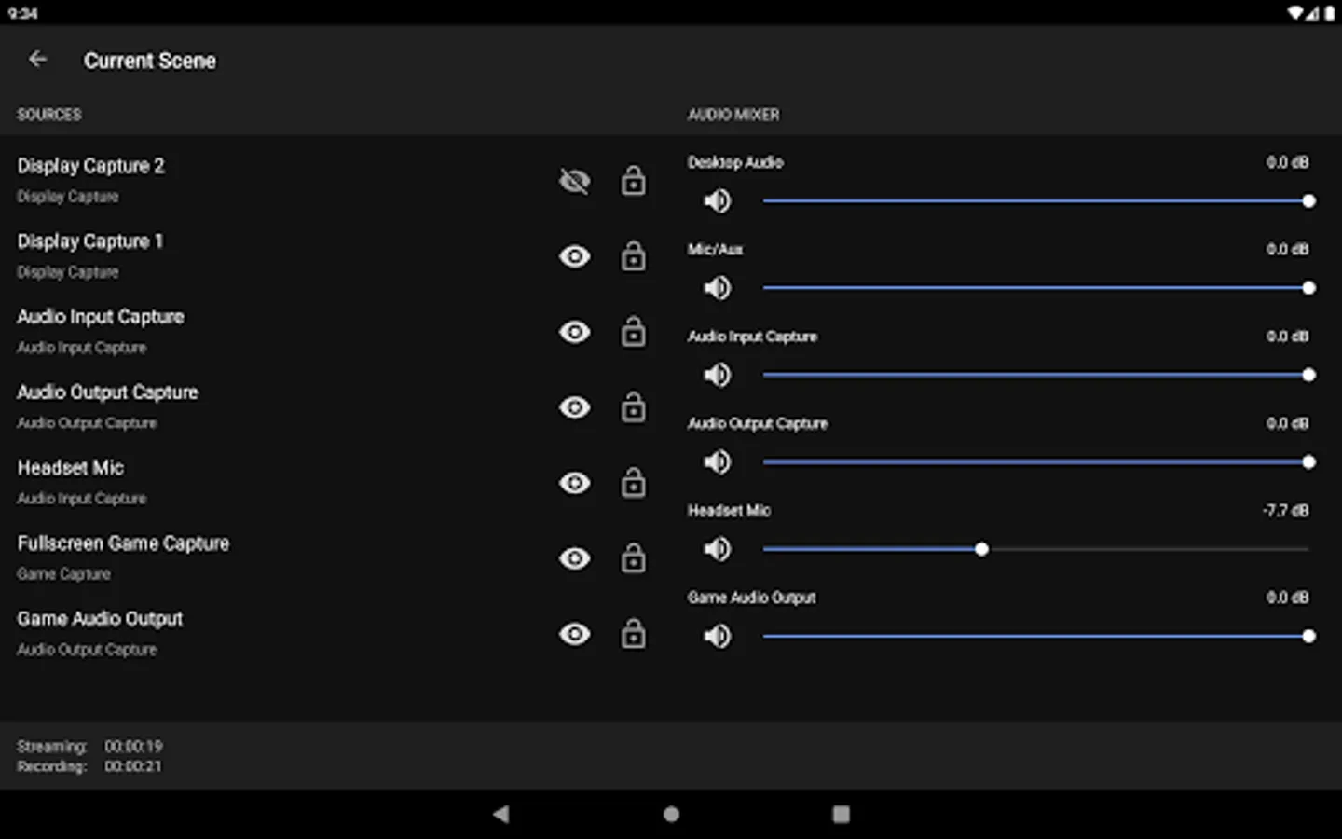Click the Mic/Aux mixer label
Viewport: 1342px width, 839px height.
(715, 249)
